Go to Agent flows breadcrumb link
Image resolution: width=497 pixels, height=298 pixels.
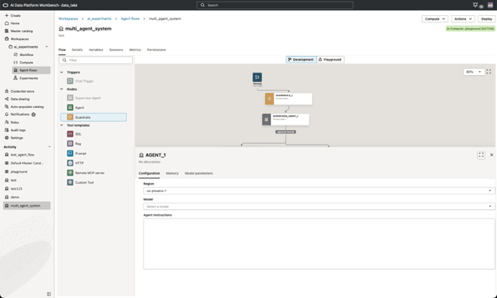[x=130, y=19]
